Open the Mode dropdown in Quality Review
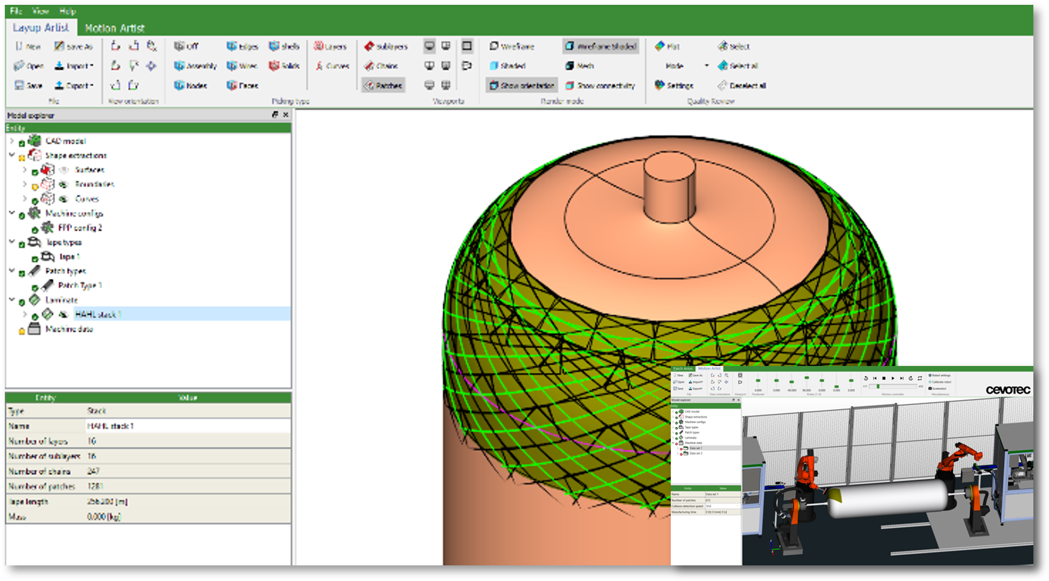The image size is (1049, 581). pyautogui.click(x=706, y=66)
